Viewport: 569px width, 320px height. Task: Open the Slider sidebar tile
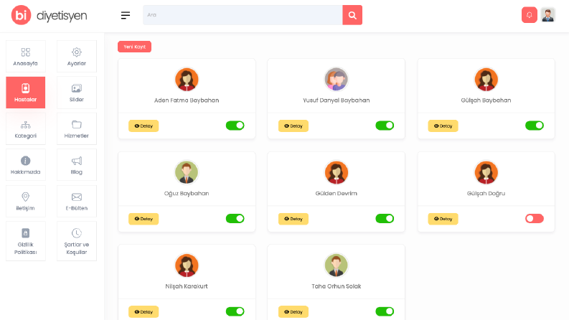click(77, 93)
